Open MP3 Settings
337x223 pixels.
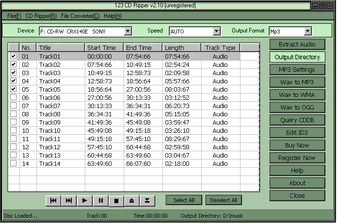pyautogui.click(x=297, y=70)
